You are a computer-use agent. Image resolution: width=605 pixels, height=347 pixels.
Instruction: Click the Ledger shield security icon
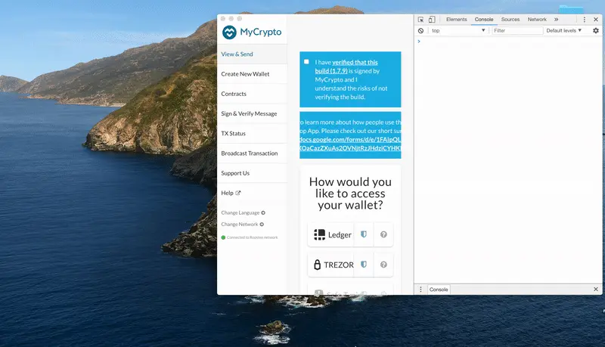point(364,234)
